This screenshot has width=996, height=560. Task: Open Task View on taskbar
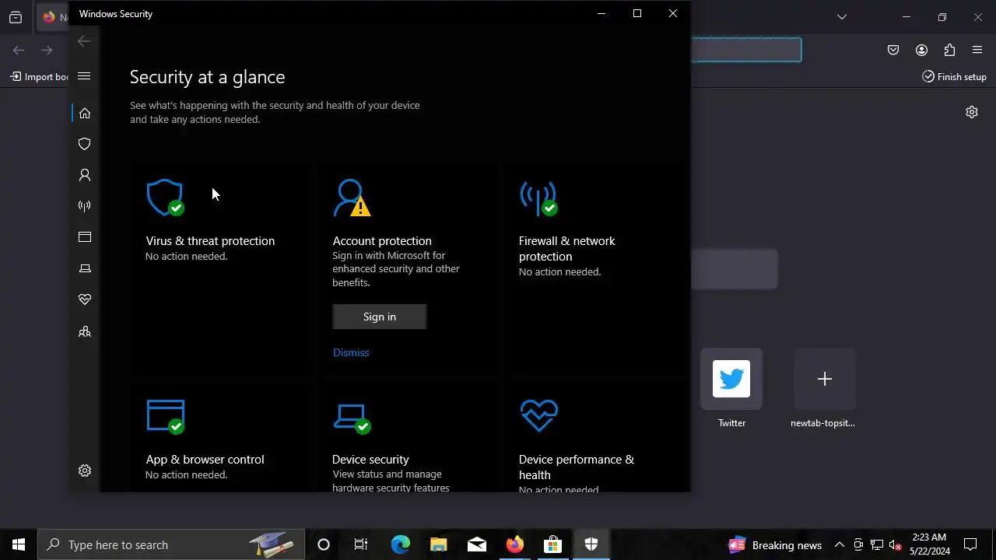click(361, 544)
